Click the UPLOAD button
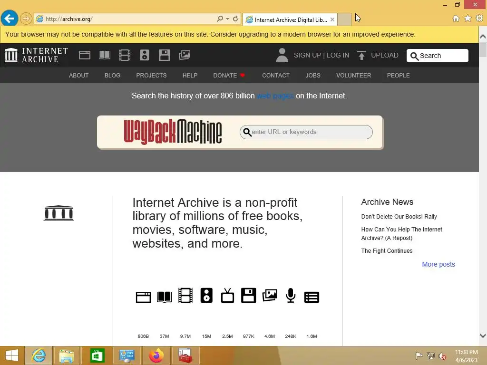This screenshot has width=487, height=365. click(378, 55)
